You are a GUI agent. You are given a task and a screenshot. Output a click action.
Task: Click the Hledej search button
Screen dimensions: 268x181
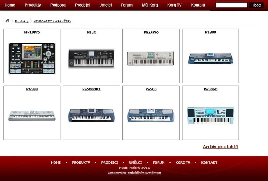click(256, 5)
